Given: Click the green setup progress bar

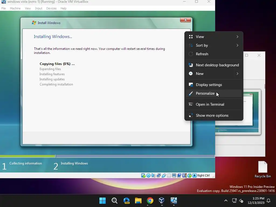Looking at the screenshot, I should 28,156.
